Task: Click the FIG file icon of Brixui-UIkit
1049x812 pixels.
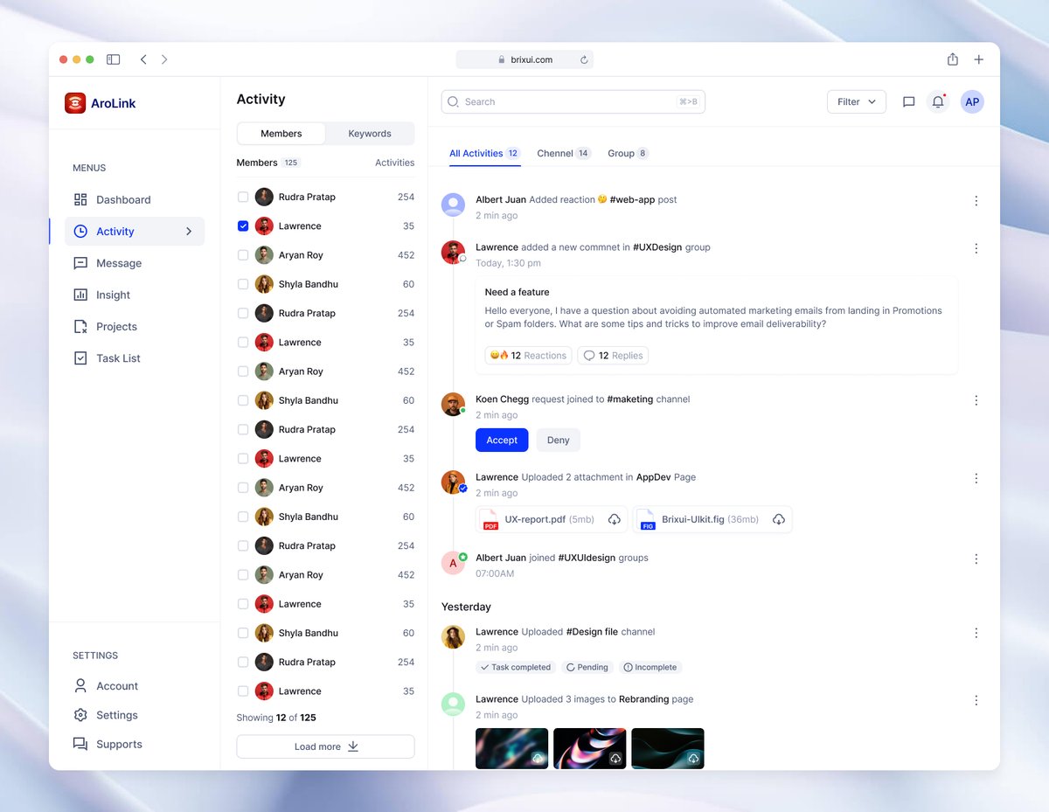Action: pyautogui.click(x=648, y=520)
